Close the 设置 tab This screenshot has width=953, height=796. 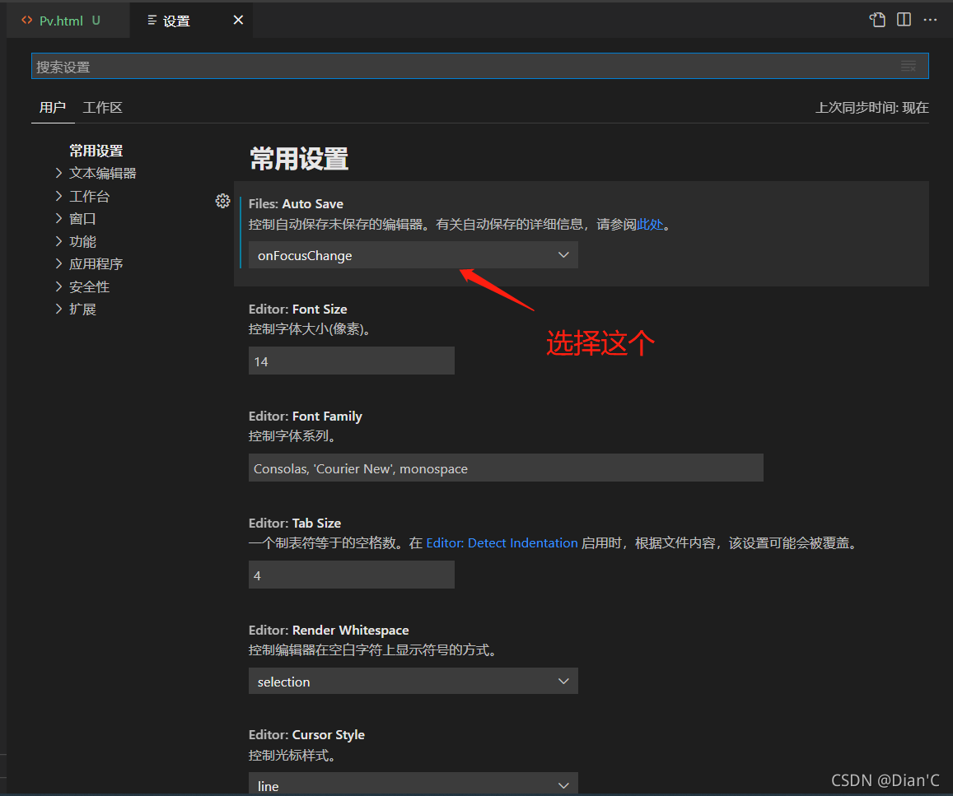pos(238,20)
